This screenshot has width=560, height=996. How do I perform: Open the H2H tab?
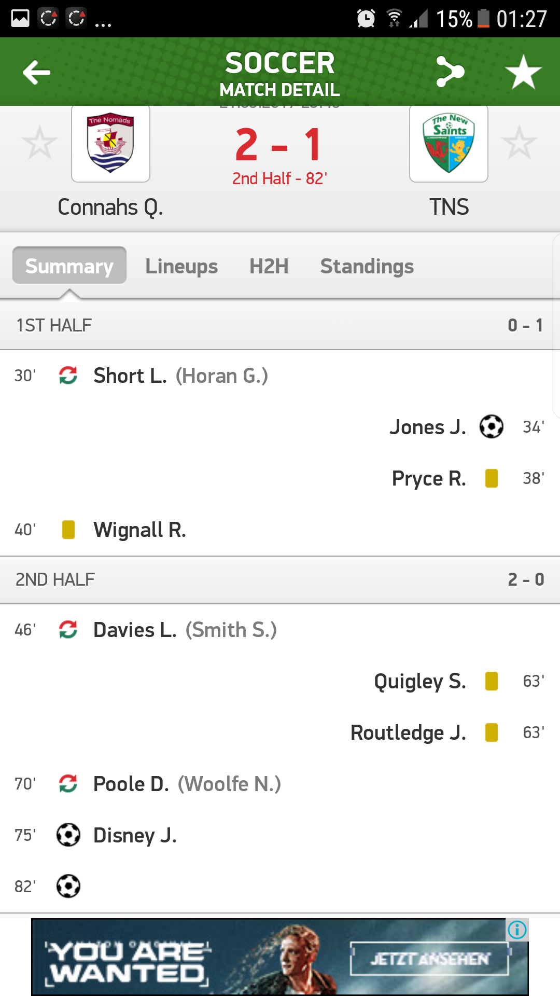269,266
